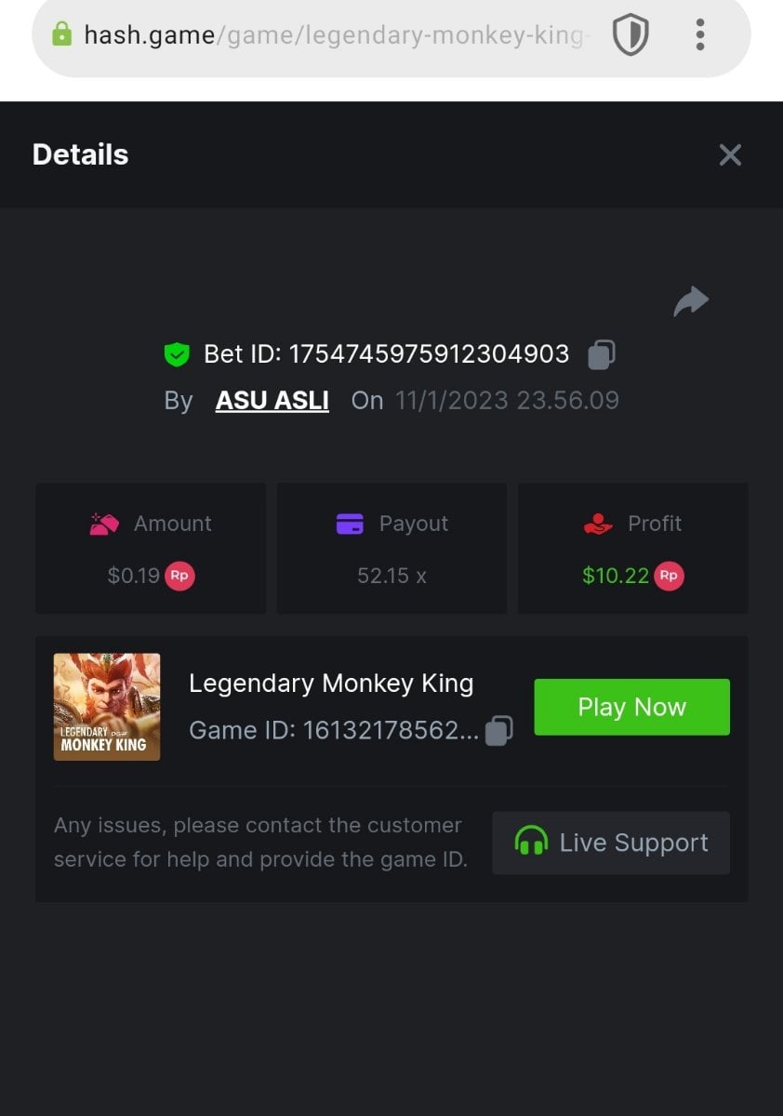Open browser three-dot menu
The image size is (783, 1116).
point(700,35)
